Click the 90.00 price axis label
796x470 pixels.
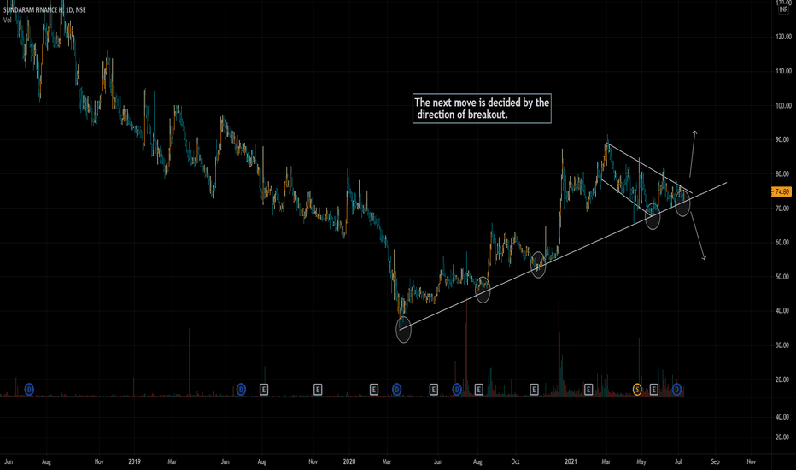[x=784, y=139]
